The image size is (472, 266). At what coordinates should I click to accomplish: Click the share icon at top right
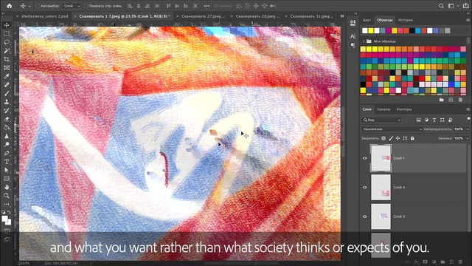[465, 6]
